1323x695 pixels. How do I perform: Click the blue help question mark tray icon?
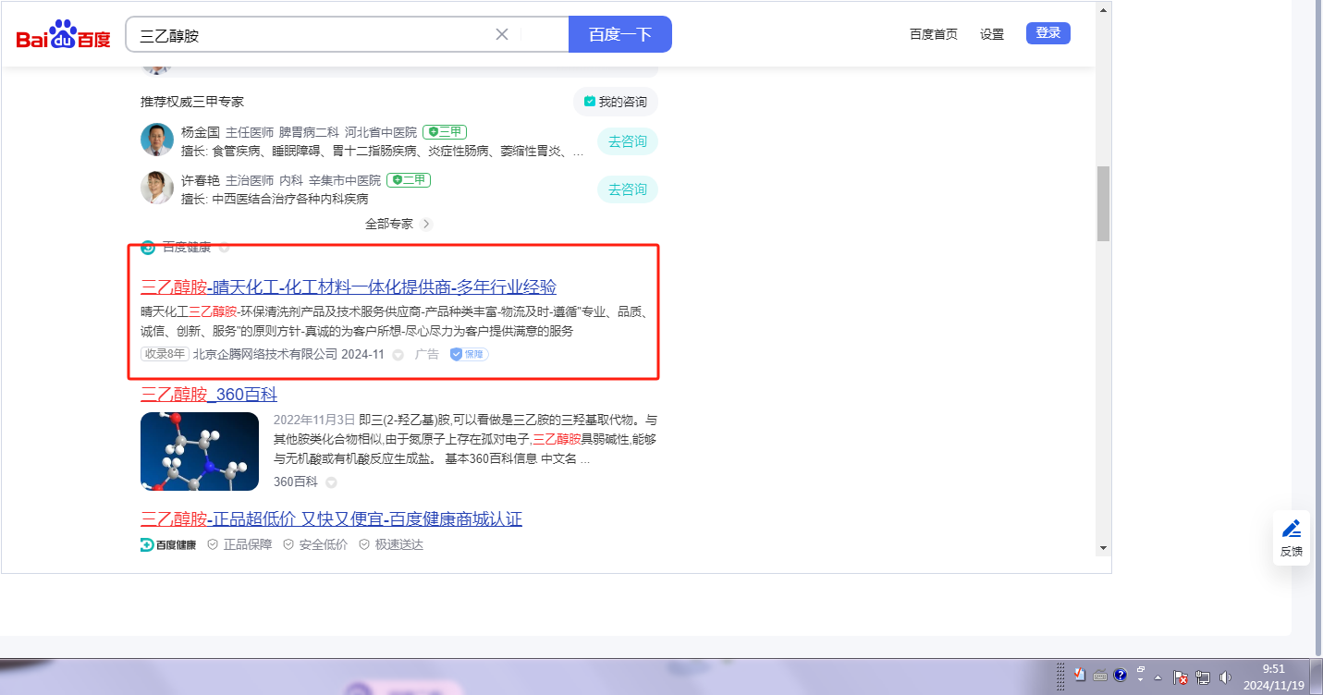(x=1120, y=676)
